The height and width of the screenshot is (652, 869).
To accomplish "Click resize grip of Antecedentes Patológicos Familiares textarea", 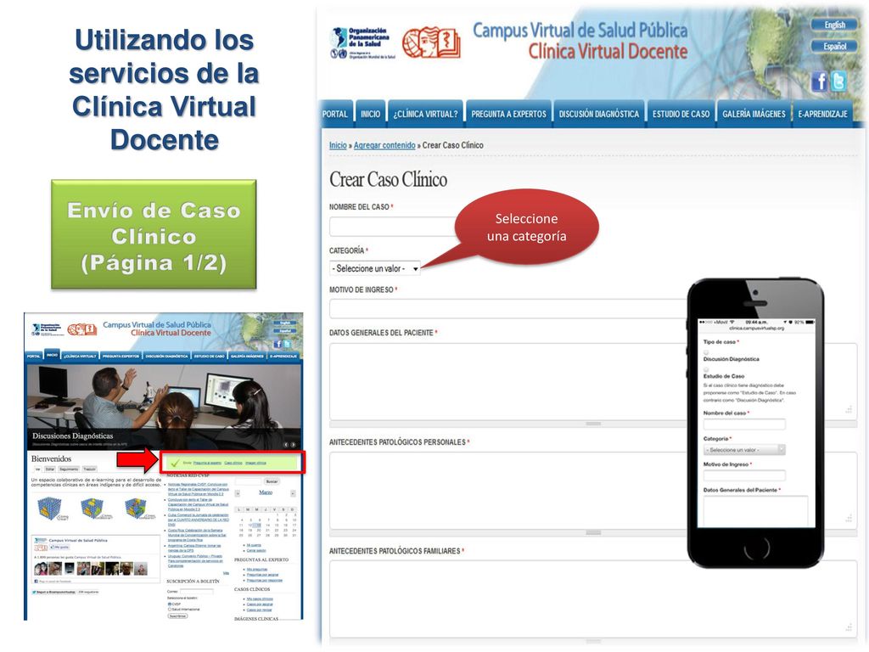I will click(x=849, y=627).
